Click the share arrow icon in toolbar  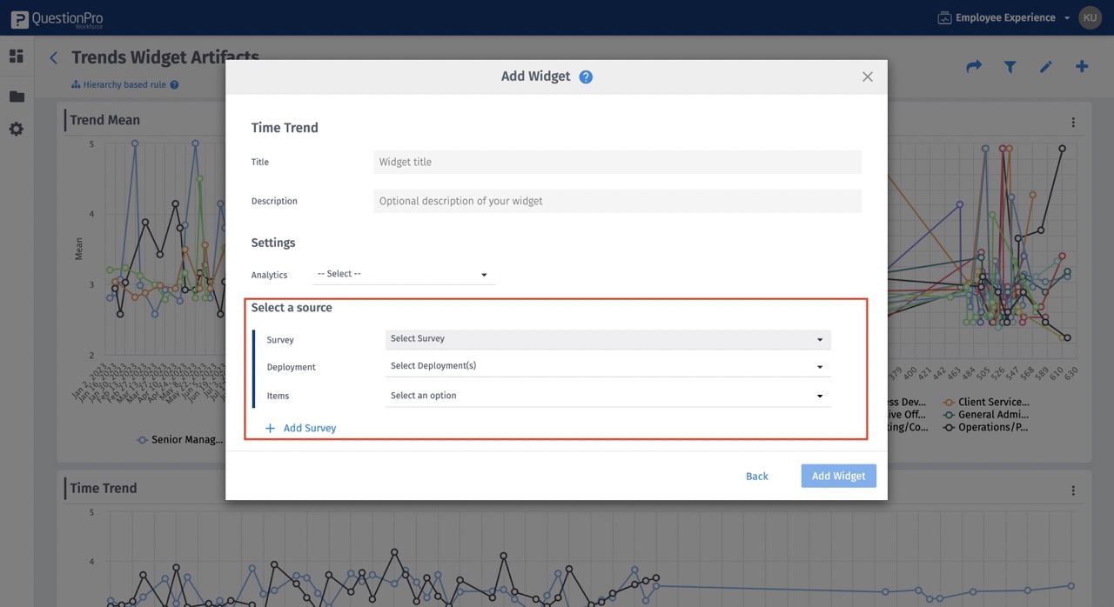[x=974, y=66]
